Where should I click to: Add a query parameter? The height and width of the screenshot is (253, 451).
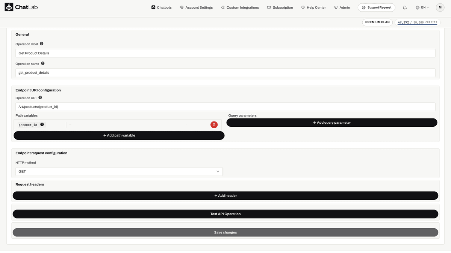(x=332, y=123)
